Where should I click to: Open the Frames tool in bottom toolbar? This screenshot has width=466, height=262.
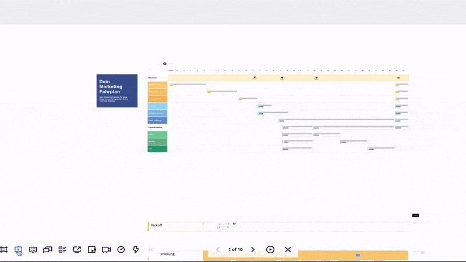[x=4, y=250]
